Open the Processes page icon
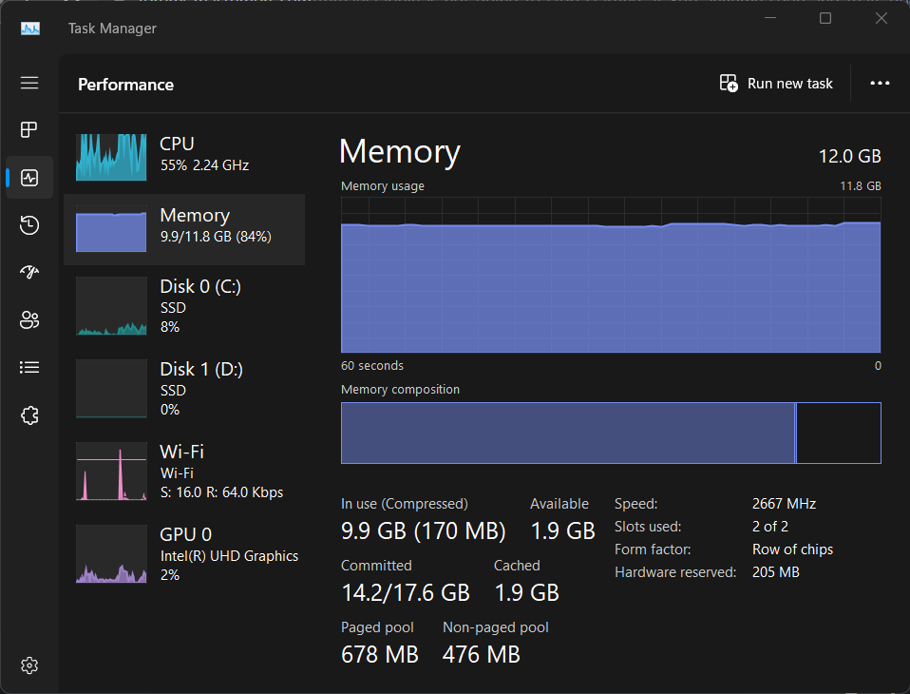 click(29, 129)
